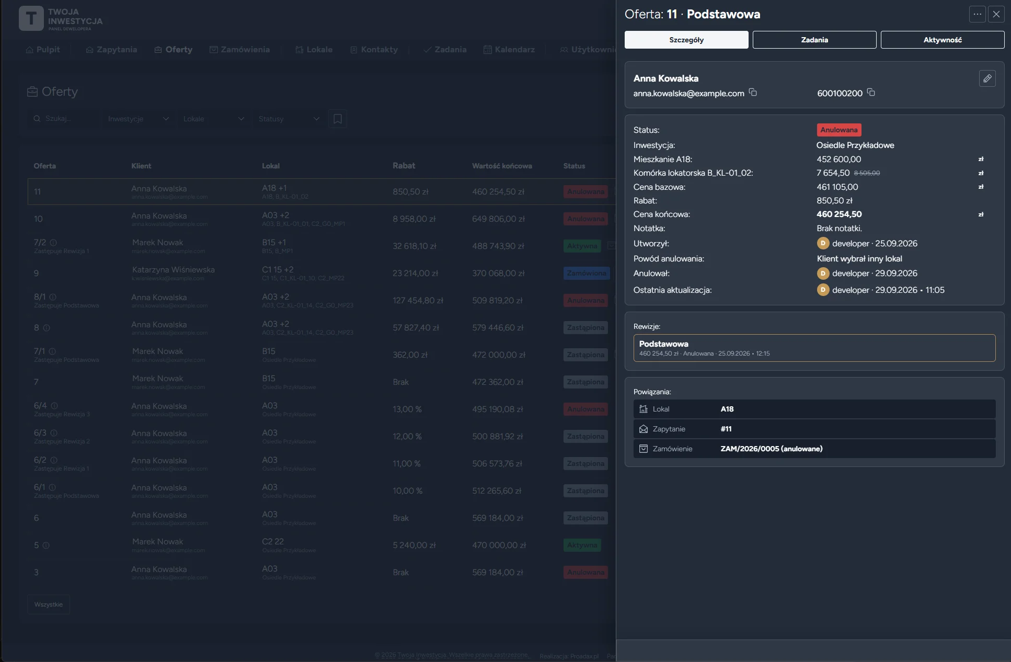The width and height of the screenshot is (1011, 662).
Task: Open Lokale in the top navigation
Action: pos(314,50)
